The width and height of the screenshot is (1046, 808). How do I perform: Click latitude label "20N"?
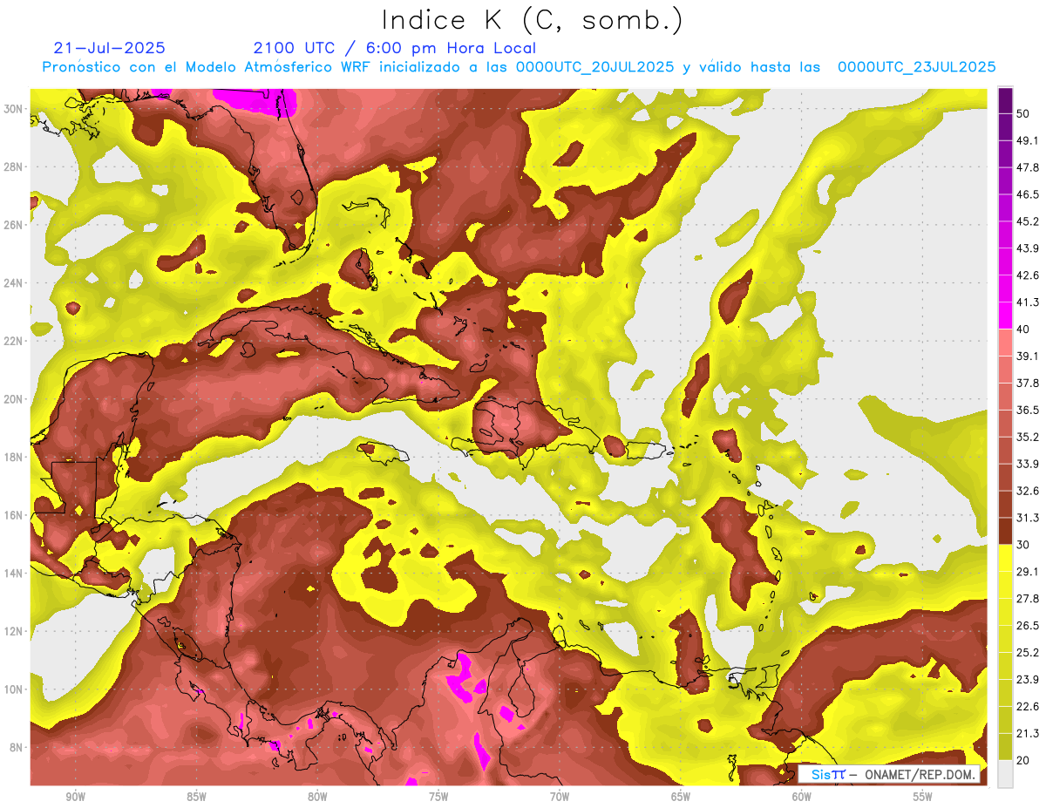coord(13,398)
